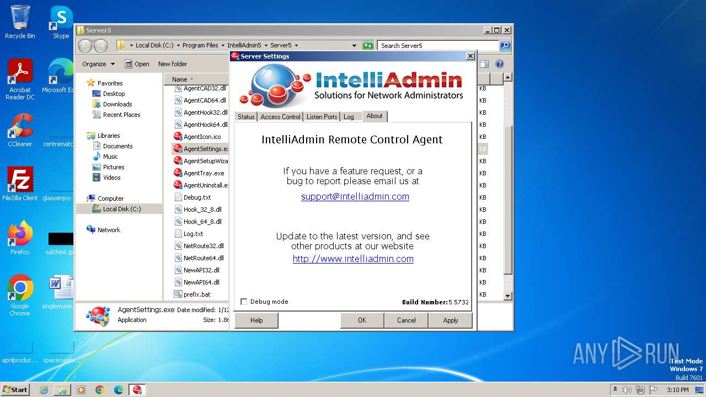Refresh the Server5 folder view
Viewport: 706px width, 397px height.
tap(368, 46)
